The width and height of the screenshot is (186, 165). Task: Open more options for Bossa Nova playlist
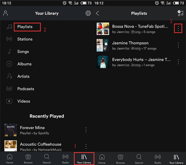click(x=178, y=29)
